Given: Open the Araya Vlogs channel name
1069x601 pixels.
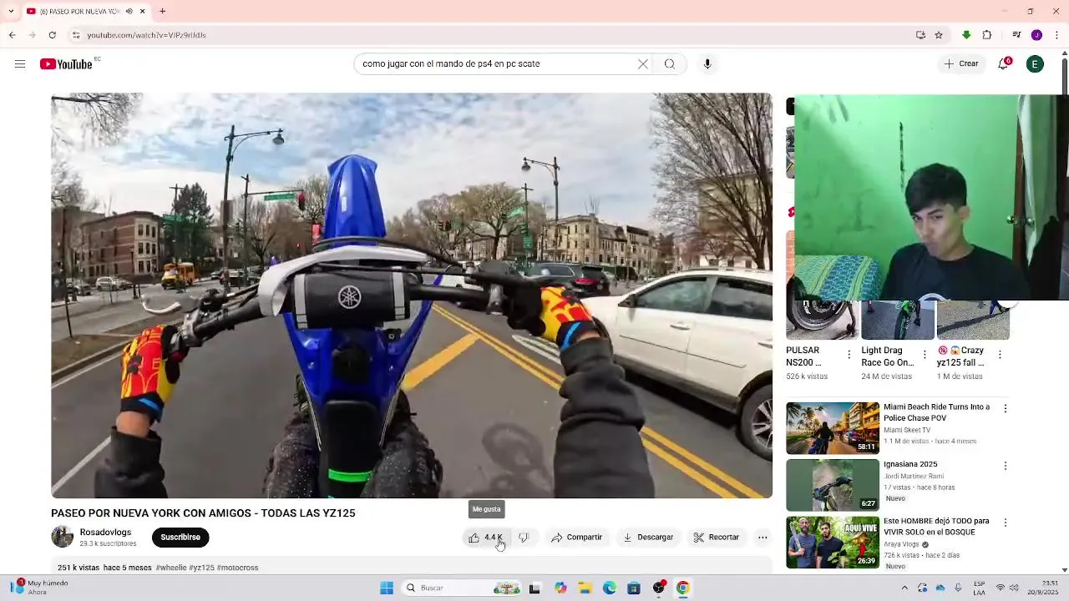Looking at the screenshot, I should click(x=902, y=544).
